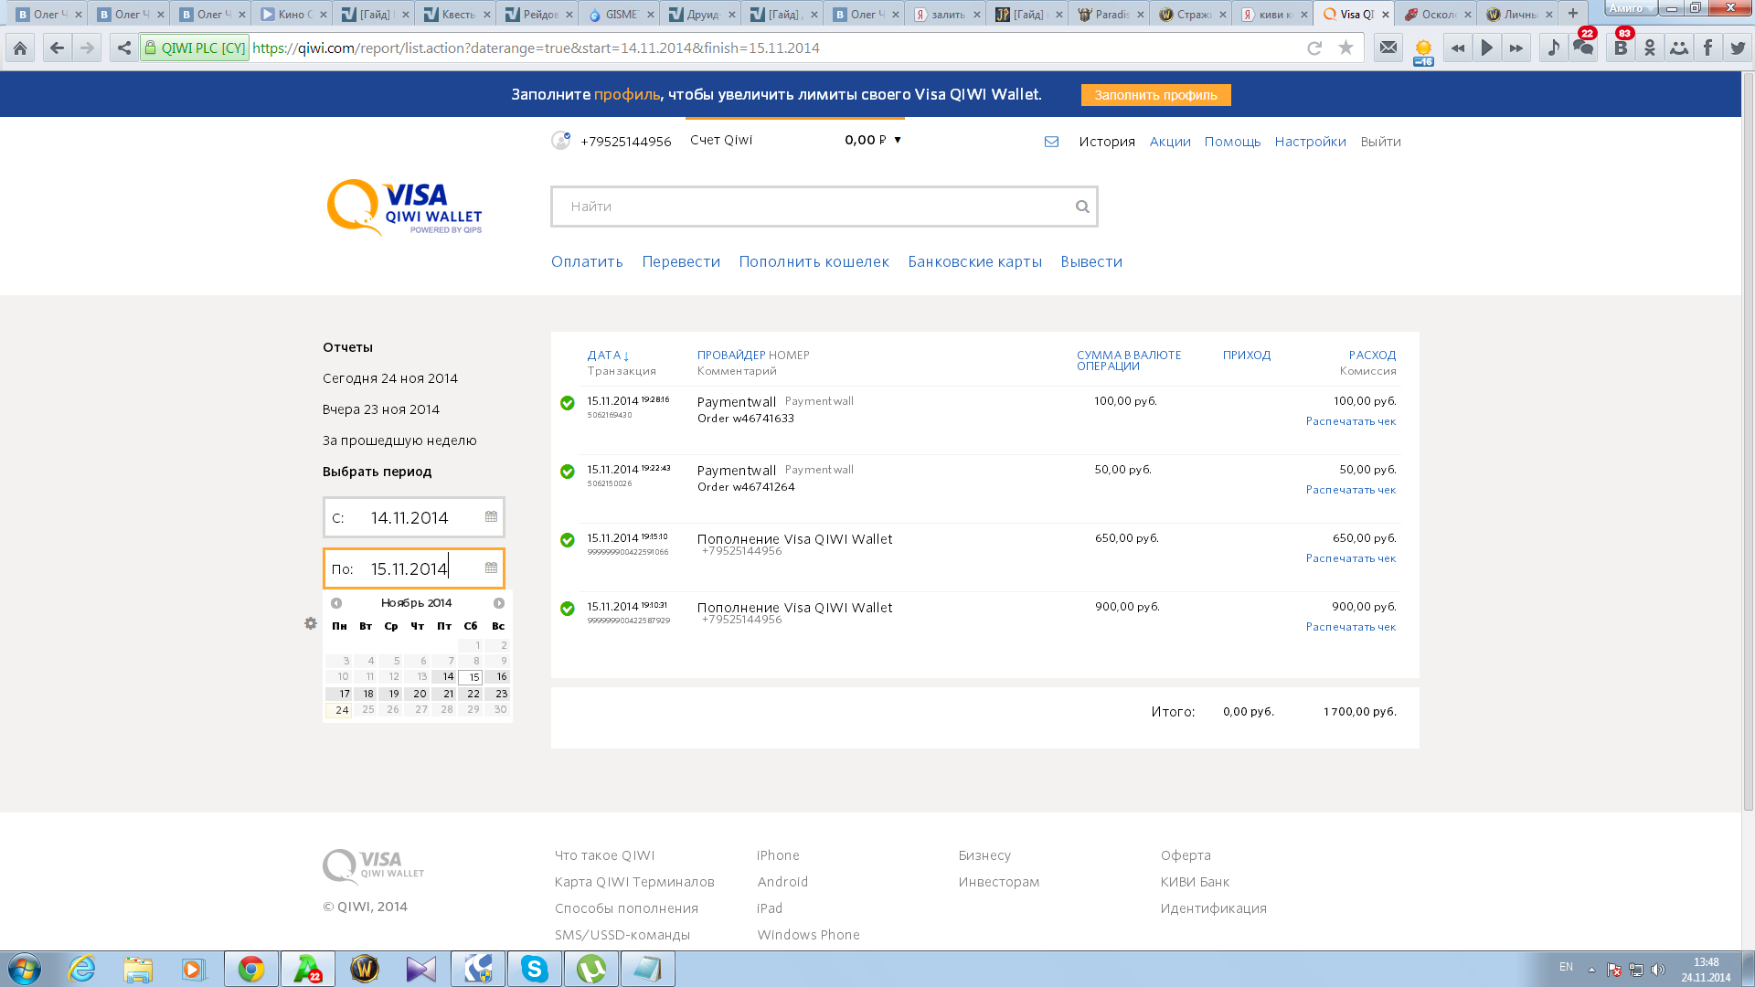This screenshot has width=1755, height=987.
Task: Open the calendar icon in the По: date field
Action: pyautogui.click(x=491, y=568)
